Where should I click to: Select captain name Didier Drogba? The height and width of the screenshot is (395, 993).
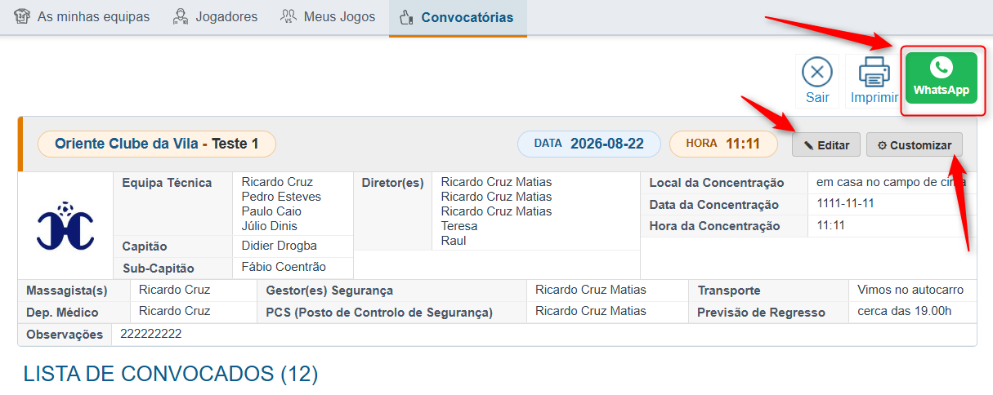[x=280, y=246]
